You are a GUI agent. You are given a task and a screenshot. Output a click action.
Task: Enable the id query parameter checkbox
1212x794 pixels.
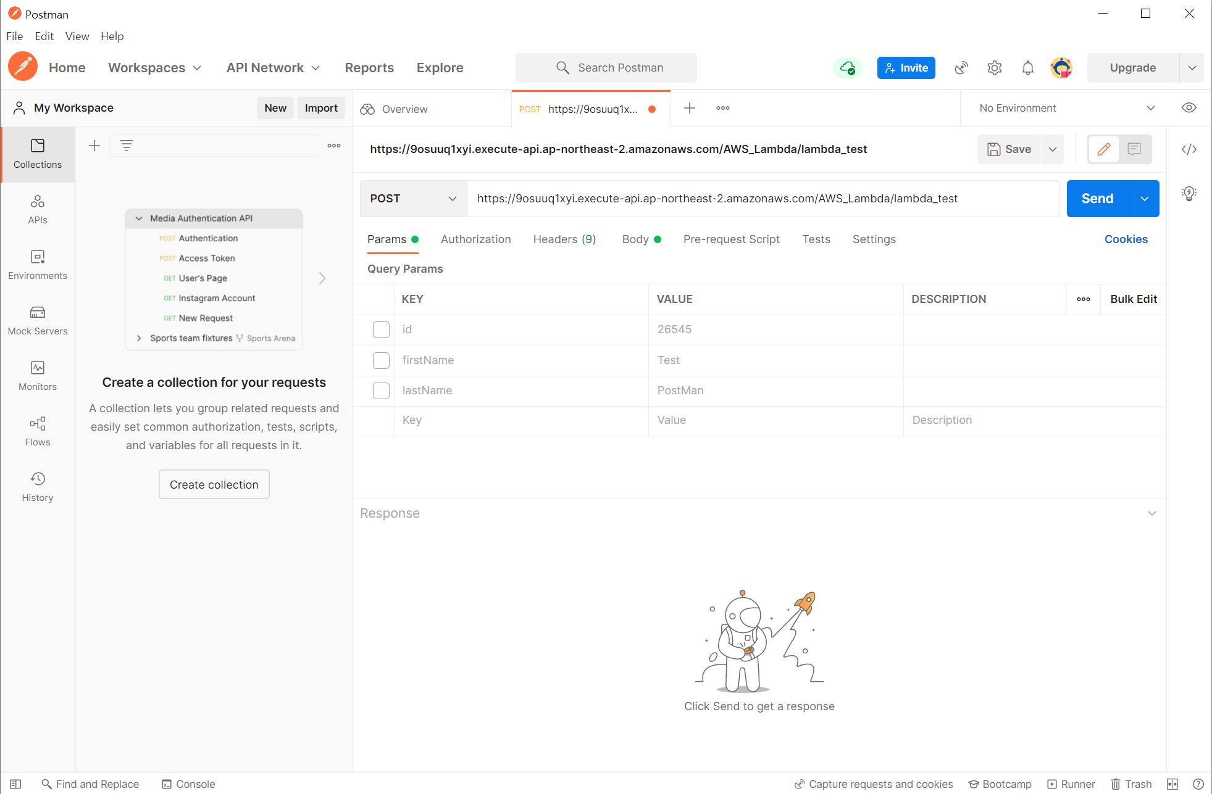pos(381,329)
